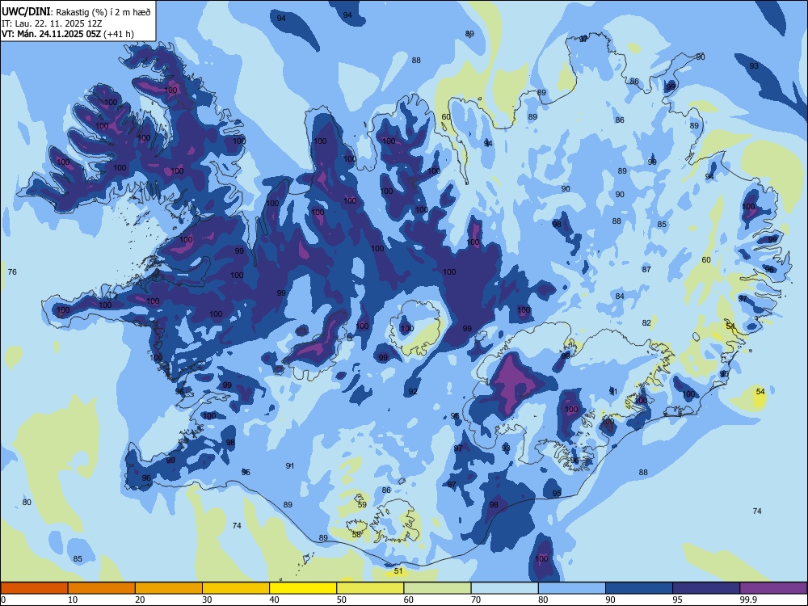The height and width of the screenshot is (606, 808).
Task: Pick the 95–99.9 navy legend swatch
Action: 706,588
